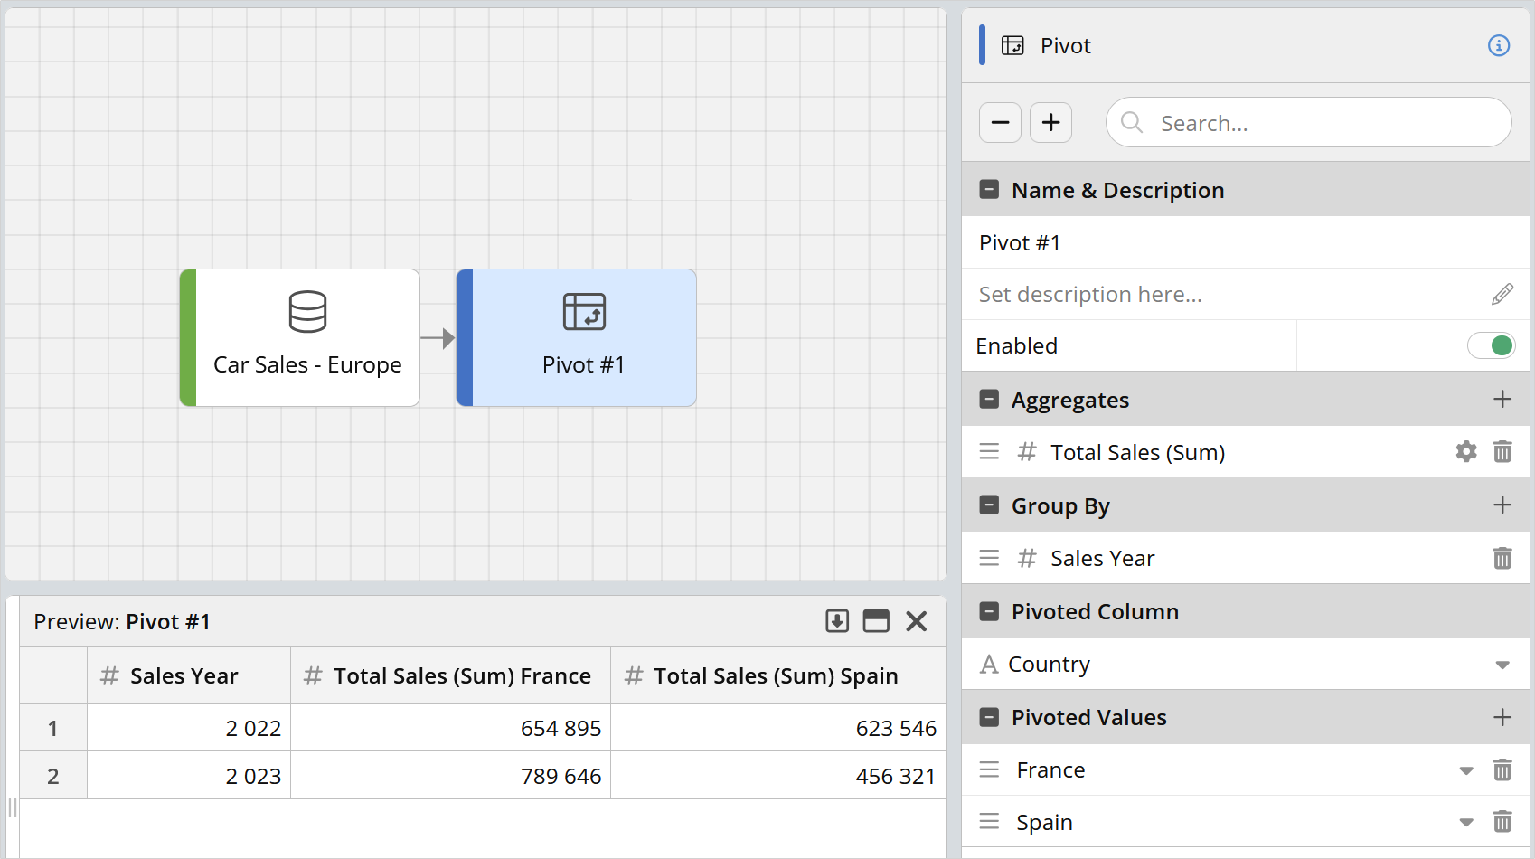Select row 2 number in preview
Screen dimensions: 1535x859
(53, 776)
